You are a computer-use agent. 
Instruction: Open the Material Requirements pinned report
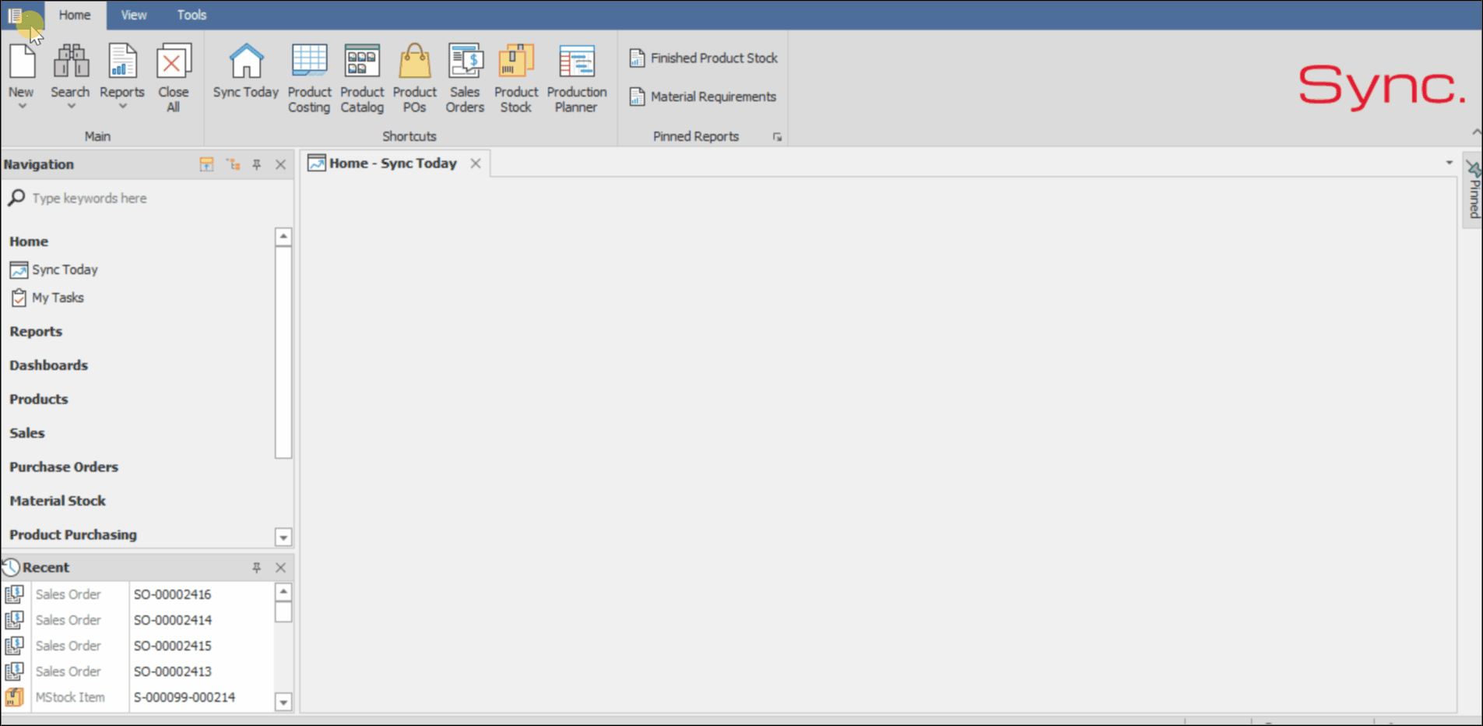(703, 97)
